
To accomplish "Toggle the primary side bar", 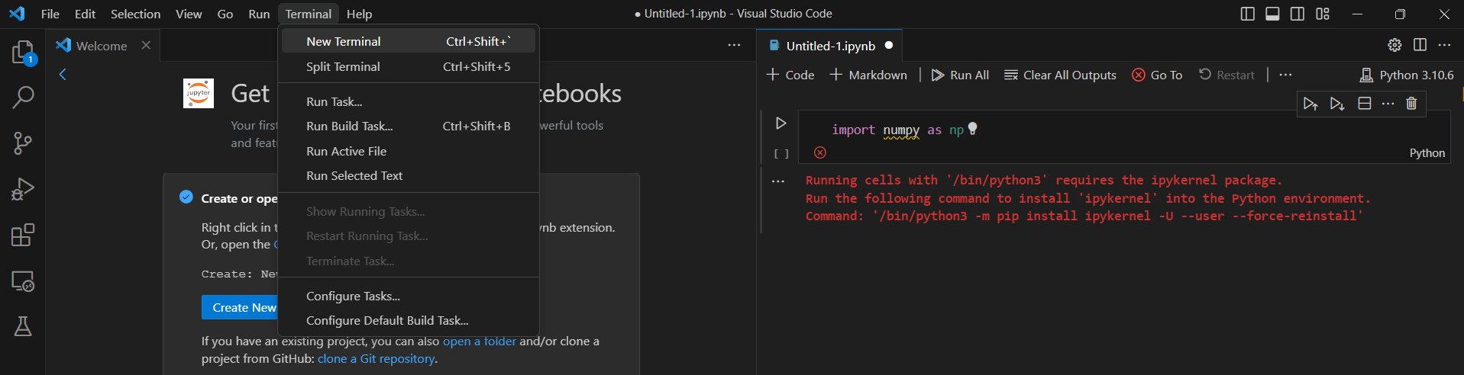I will [x=1247, y=14].
